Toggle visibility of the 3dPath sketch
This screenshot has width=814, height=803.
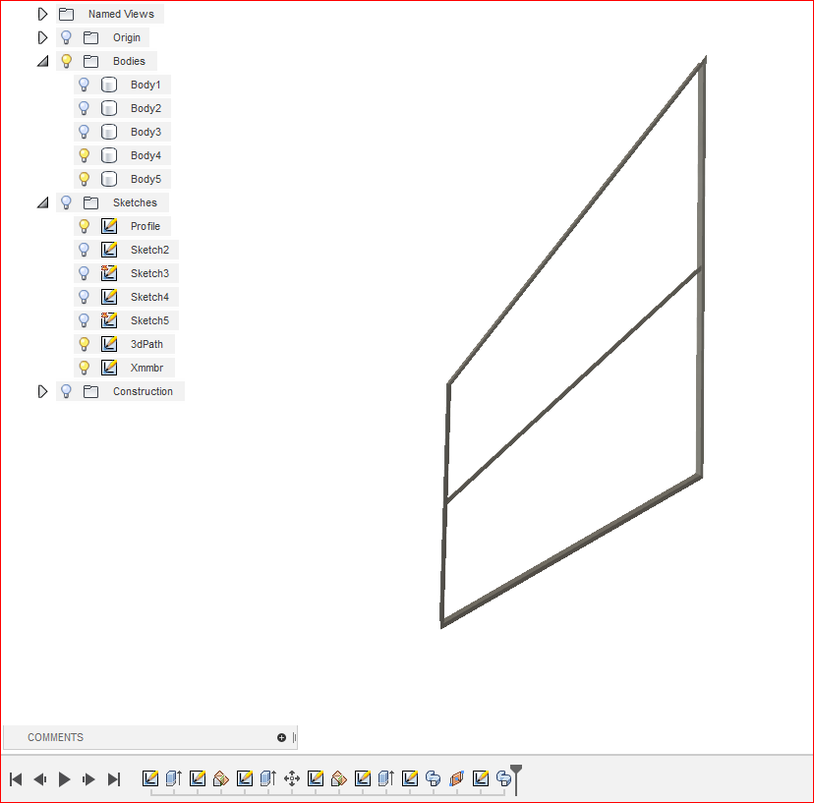pyautogui.click(x=84, y=344)
